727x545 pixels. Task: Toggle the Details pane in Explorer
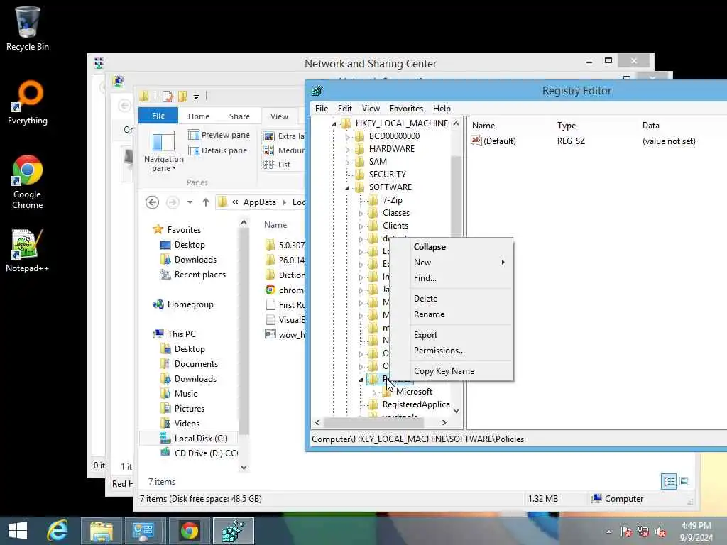point(218,150)
